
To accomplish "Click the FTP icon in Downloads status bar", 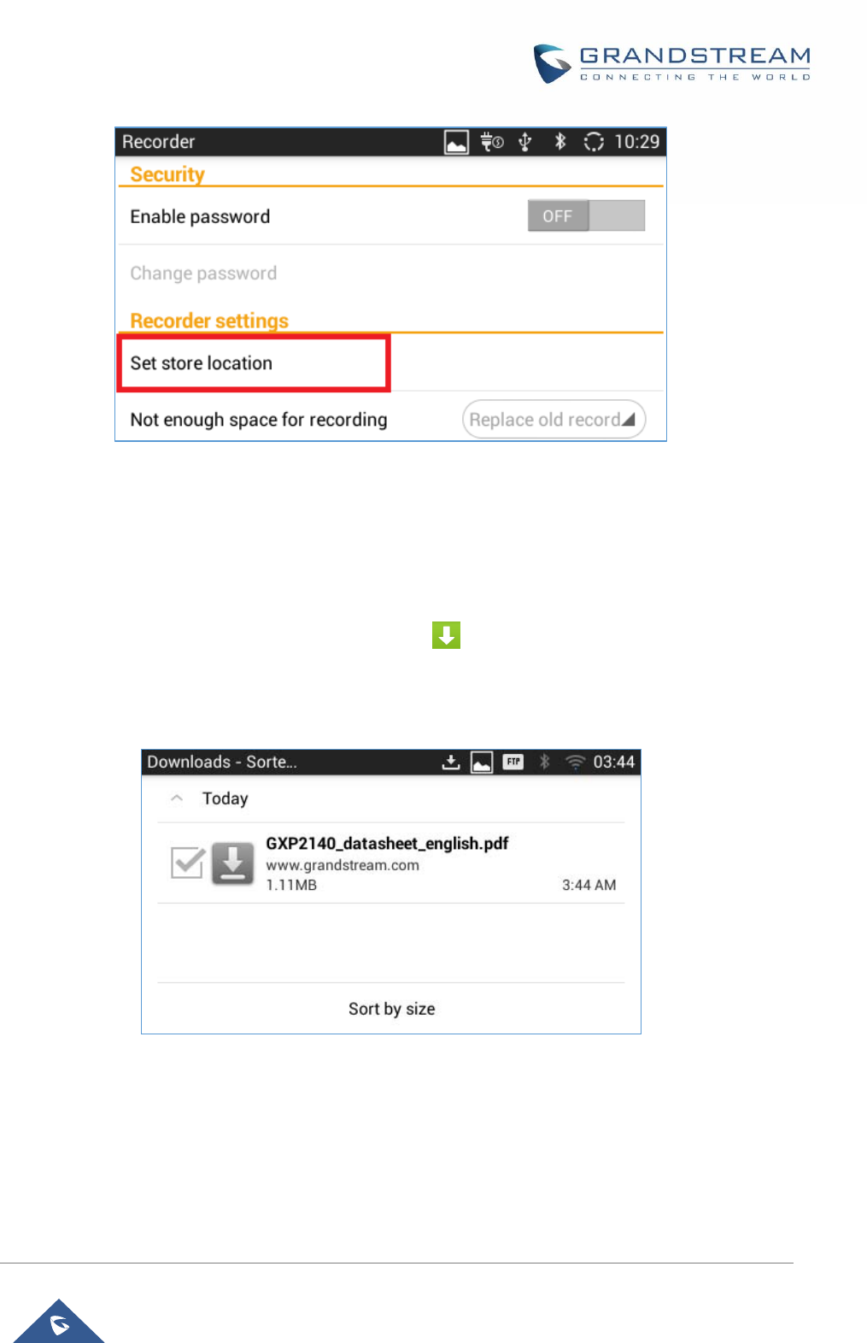I will point(513,762).
